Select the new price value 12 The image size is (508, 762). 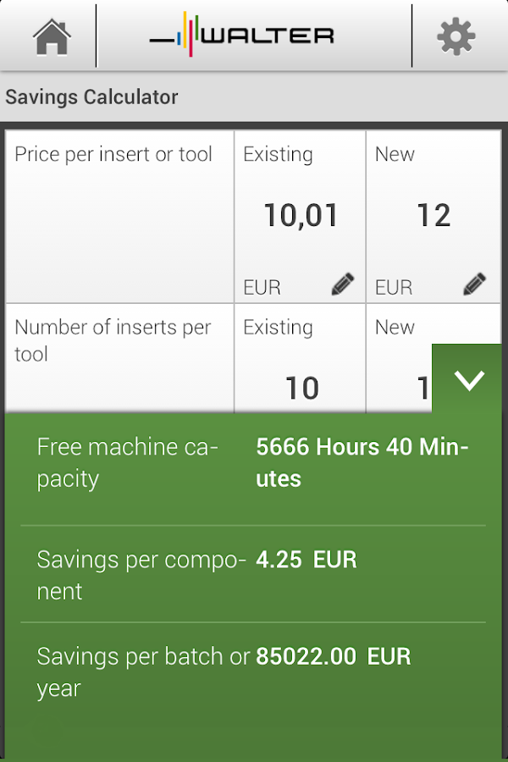point(433,216)
